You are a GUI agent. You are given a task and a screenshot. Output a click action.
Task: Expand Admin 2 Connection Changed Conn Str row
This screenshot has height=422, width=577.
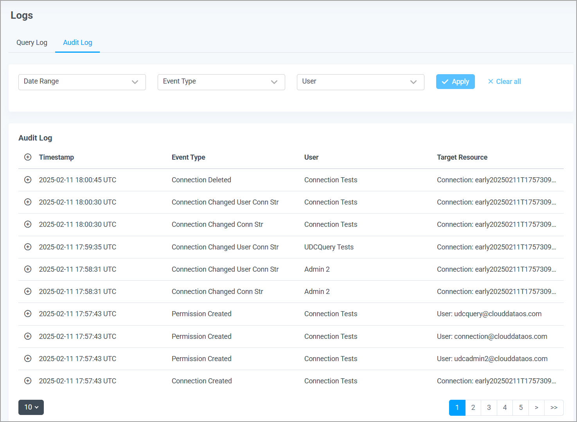pos(28,291)
